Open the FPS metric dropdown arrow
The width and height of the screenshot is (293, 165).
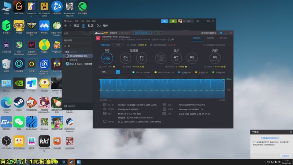(118, 72)
